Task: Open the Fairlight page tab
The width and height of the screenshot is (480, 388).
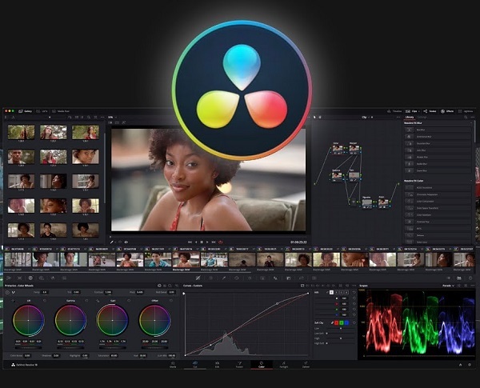Action: (x=283, y=365)
